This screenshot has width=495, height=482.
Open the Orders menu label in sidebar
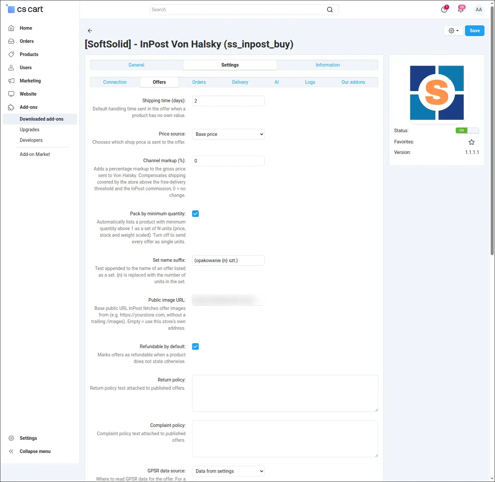pyautogui.click(x=27, y=41)
